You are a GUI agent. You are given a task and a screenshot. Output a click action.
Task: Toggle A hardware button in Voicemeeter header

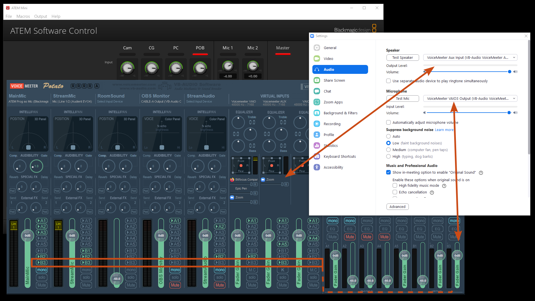(97, 86)
